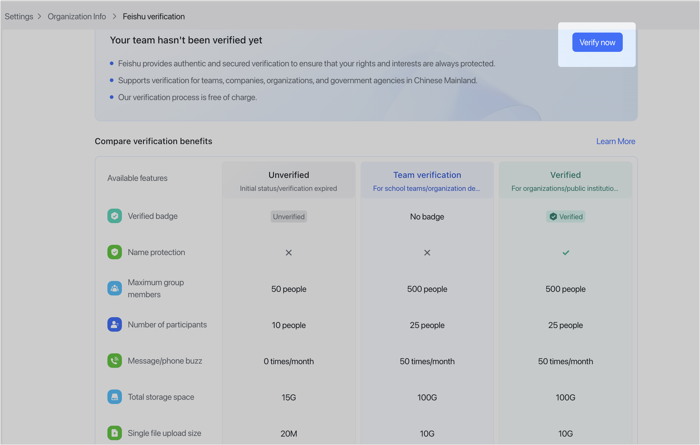Click the Feishu verification breadcrumb chevron
This screenshot has height=445, width=700.
click(x=114, y=16)
